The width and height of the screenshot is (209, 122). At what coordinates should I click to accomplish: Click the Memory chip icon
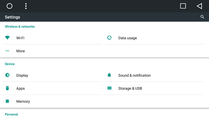click(7, 101)
